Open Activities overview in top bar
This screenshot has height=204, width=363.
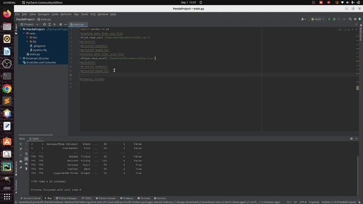9,2
